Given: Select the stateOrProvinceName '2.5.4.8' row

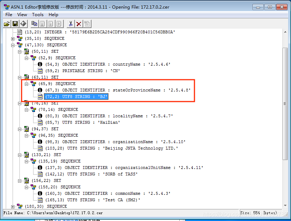Looking at the screenshot, I should coord(118,90).
